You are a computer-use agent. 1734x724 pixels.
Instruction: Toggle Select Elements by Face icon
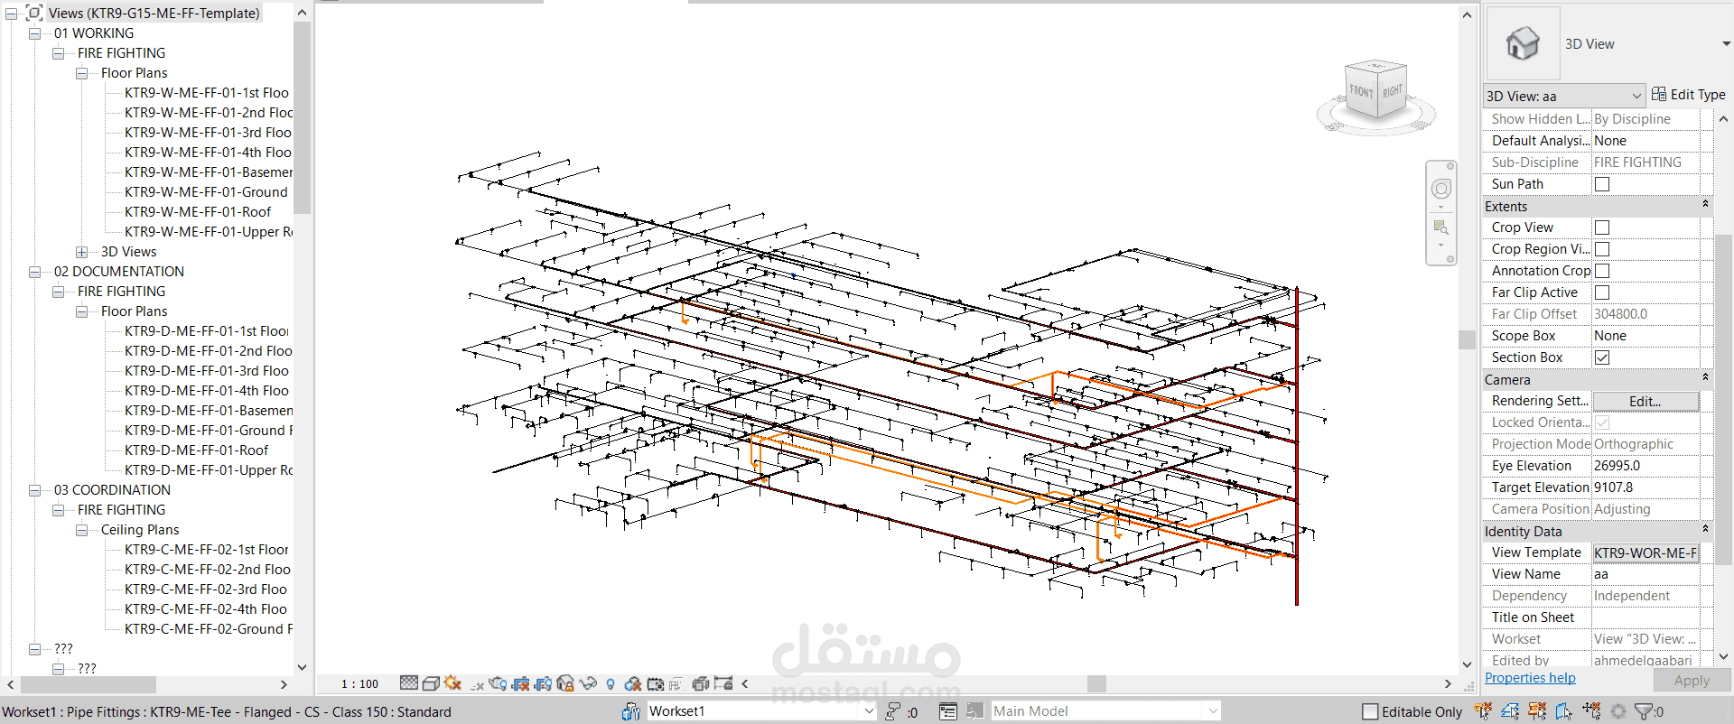(1564, 711)
